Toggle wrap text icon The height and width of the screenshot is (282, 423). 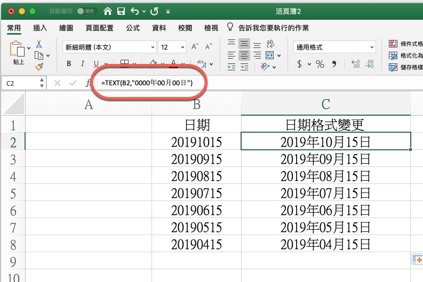click(x=270, y=44)
